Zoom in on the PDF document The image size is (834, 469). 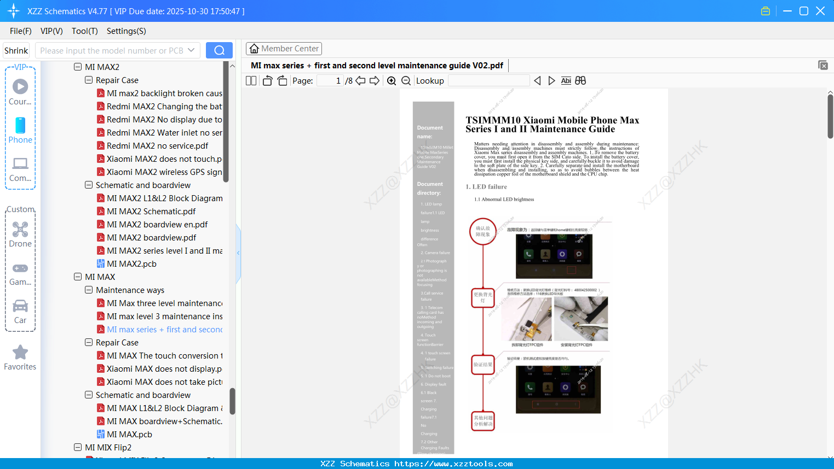pos(392,80)
